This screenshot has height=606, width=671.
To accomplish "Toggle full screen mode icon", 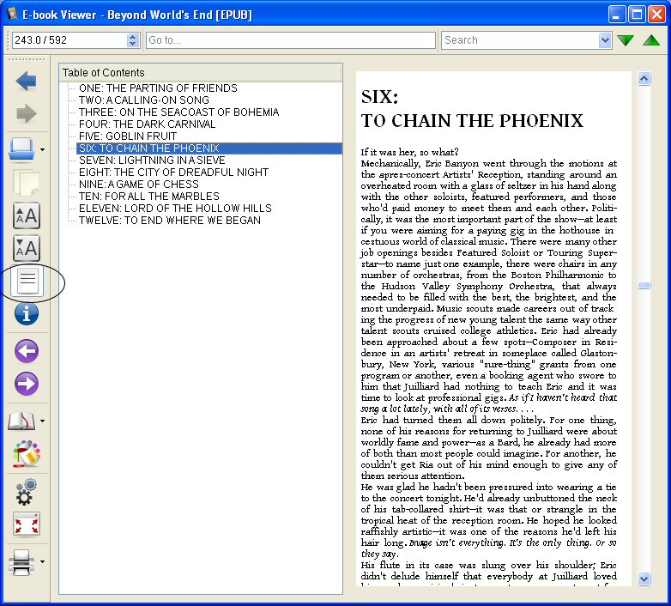I will pos(27,524).
